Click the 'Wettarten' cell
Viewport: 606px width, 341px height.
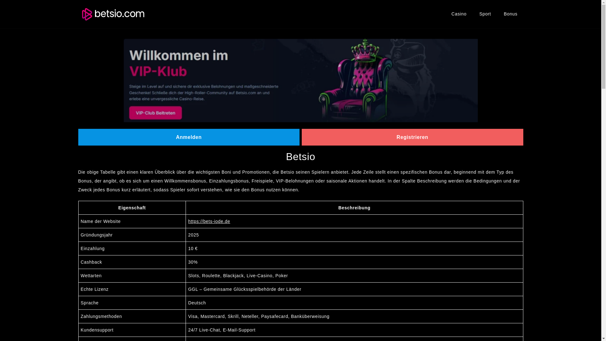point(132,276)
